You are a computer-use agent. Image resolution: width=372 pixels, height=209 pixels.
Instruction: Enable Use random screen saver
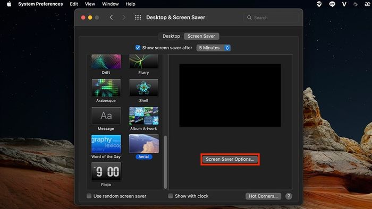(89, 196)
